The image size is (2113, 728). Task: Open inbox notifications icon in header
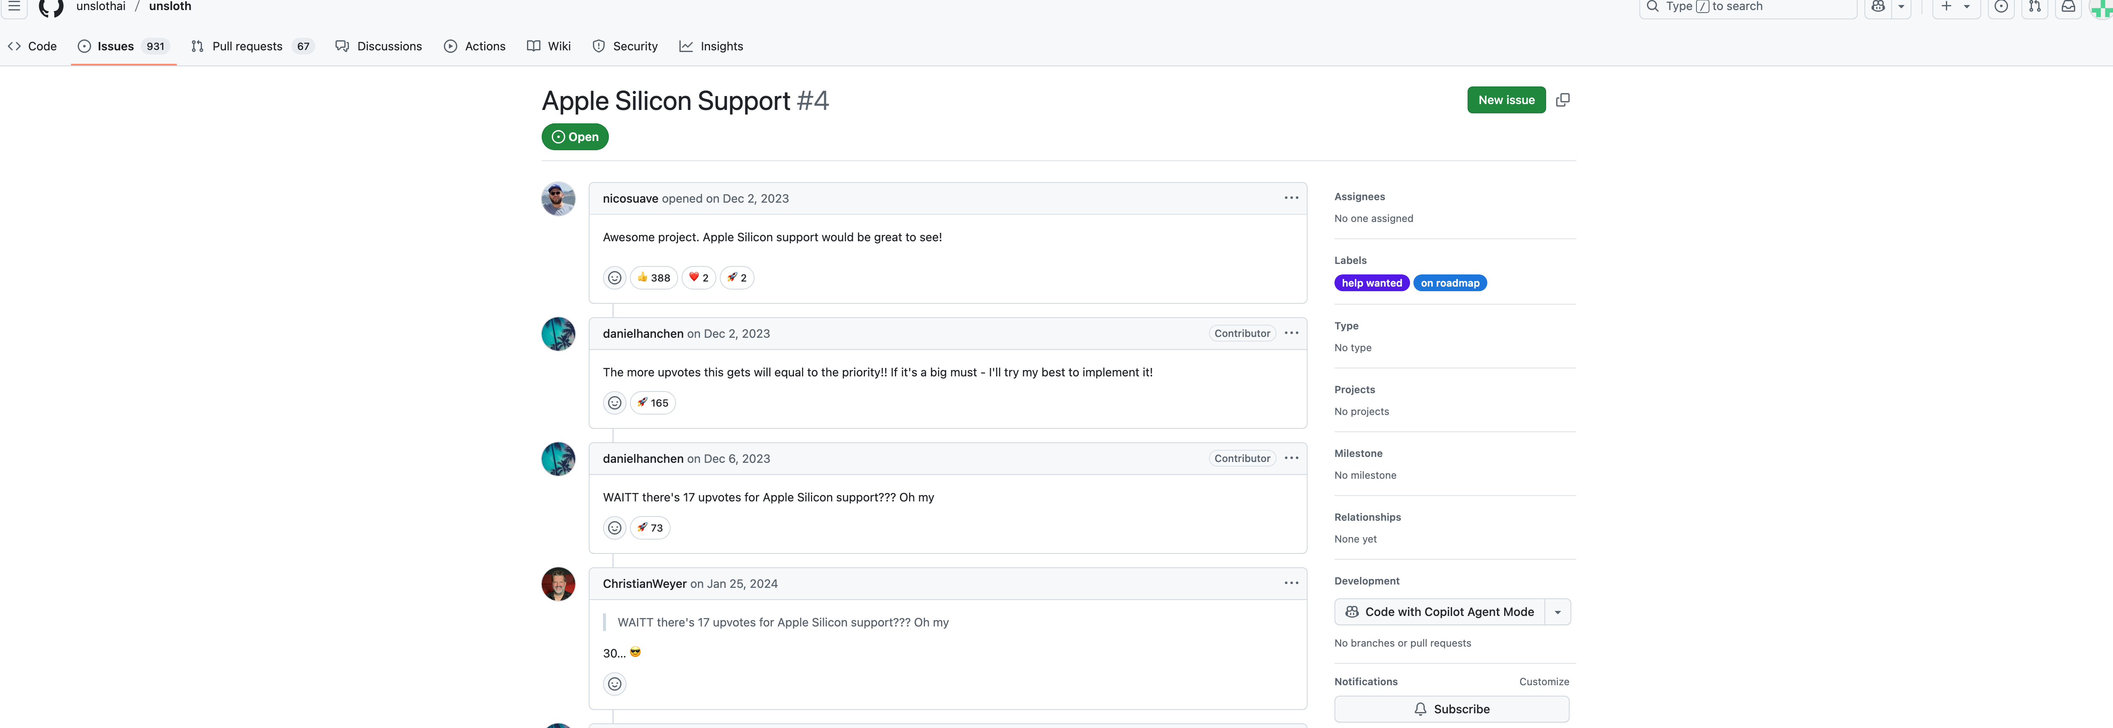tap(2069, 7)
